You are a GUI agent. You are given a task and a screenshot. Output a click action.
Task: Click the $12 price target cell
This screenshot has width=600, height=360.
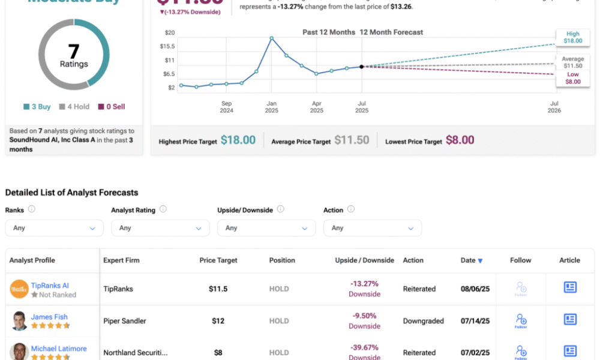tap(218, 321)
